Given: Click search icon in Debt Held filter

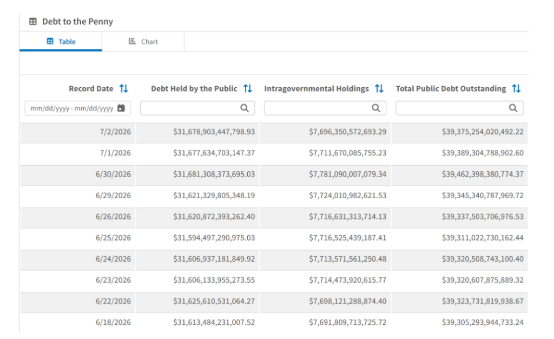Looking at the screenshot, I should (245, 108).
